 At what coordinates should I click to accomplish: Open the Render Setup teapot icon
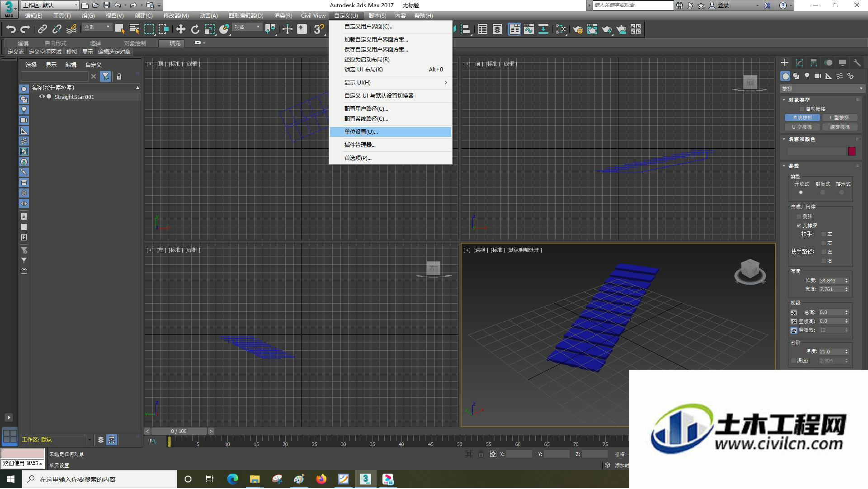577,29
